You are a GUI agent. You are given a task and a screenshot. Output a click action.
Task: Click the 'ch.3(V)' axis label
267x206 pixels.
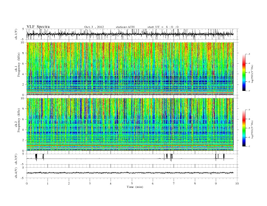click(16, 159)
